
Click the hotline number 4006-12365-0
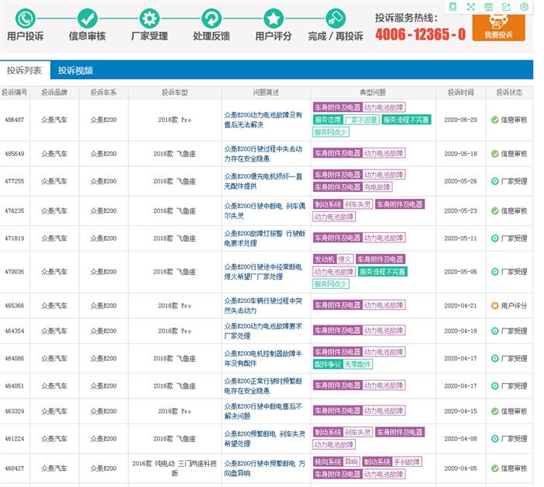420,34
